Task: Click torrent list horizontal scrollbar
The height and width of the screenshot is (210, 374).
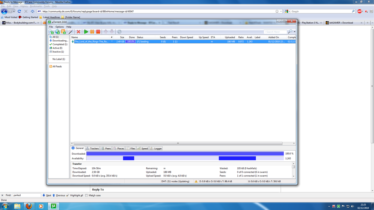Action: pyautogui.click(x=178, y=143)
